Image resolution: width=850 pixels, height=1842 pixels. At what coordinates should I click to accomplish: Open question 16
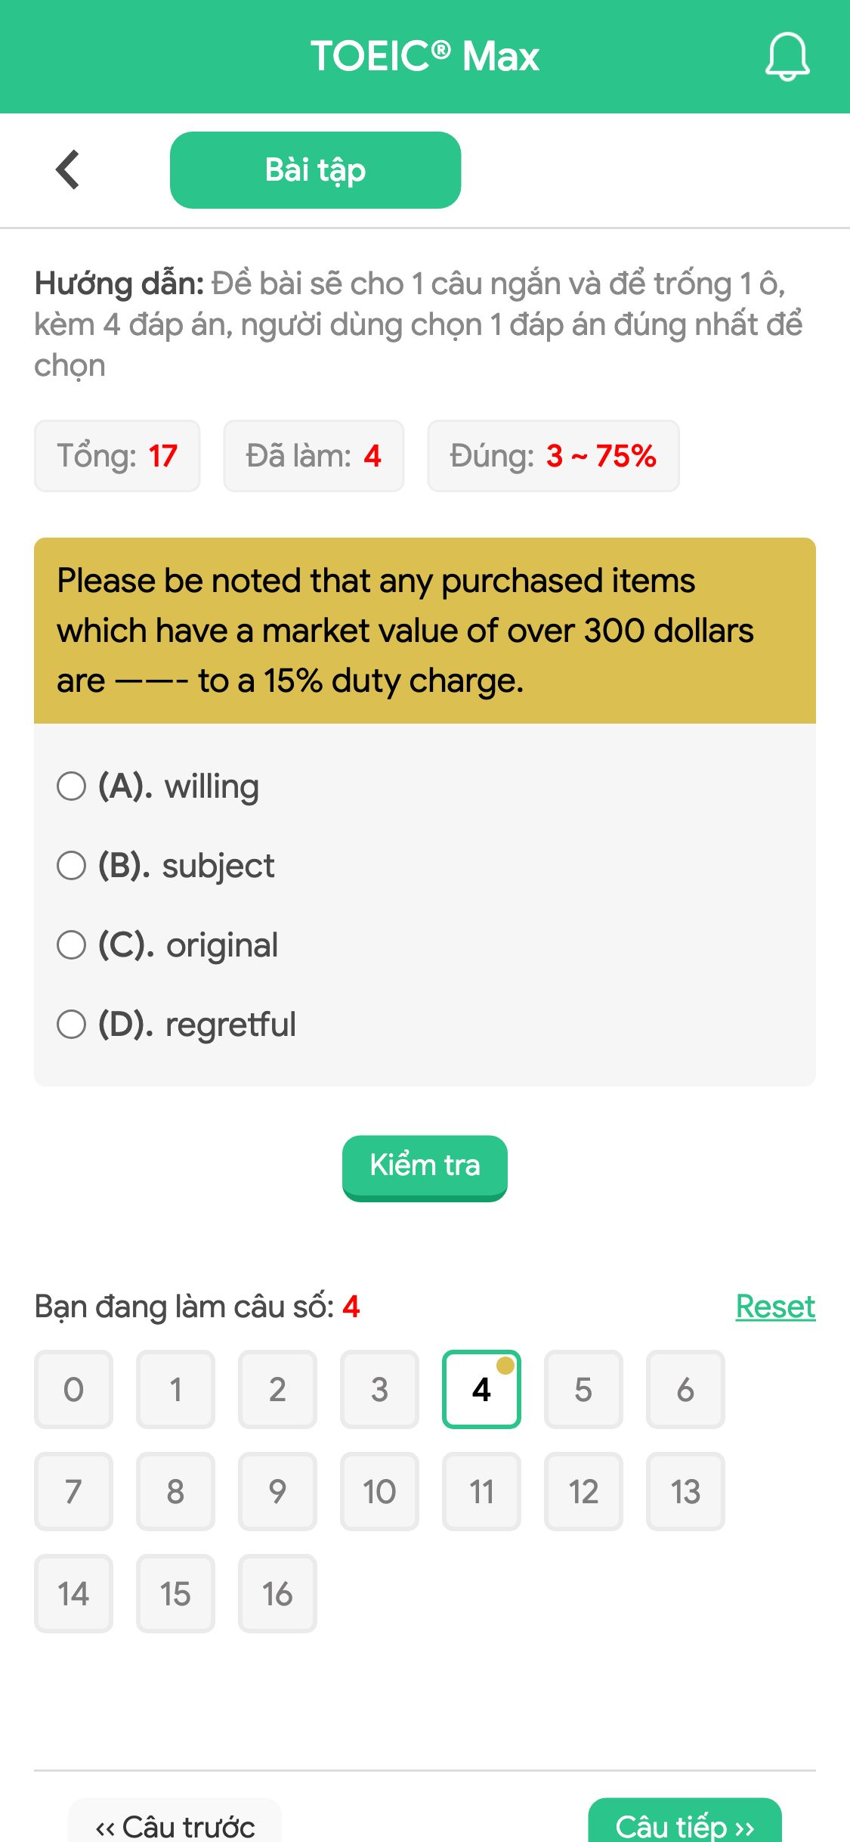click(277, 1593)
